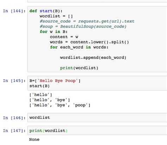
Task: Focus cell 147 'print(wordlist)' input
Action: (97, 130)
